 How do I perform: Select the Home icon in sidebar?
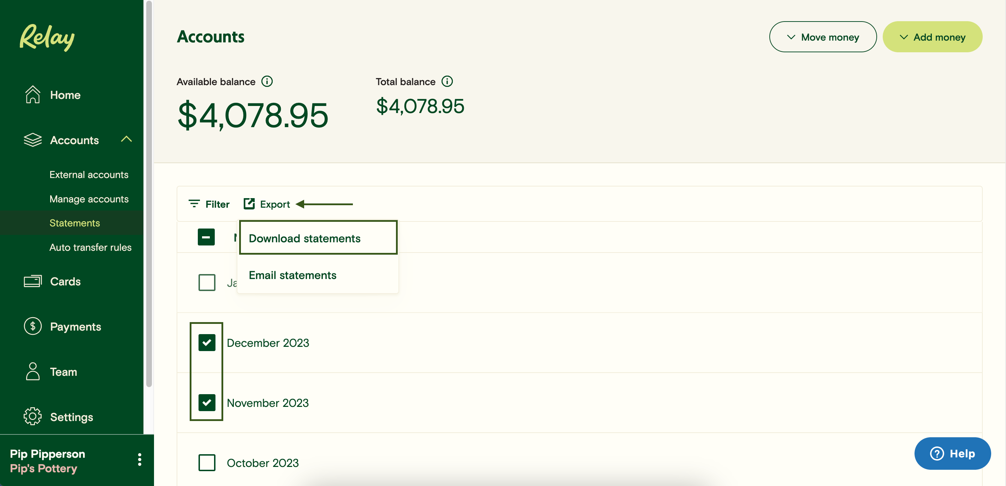[x=33, y=94]
